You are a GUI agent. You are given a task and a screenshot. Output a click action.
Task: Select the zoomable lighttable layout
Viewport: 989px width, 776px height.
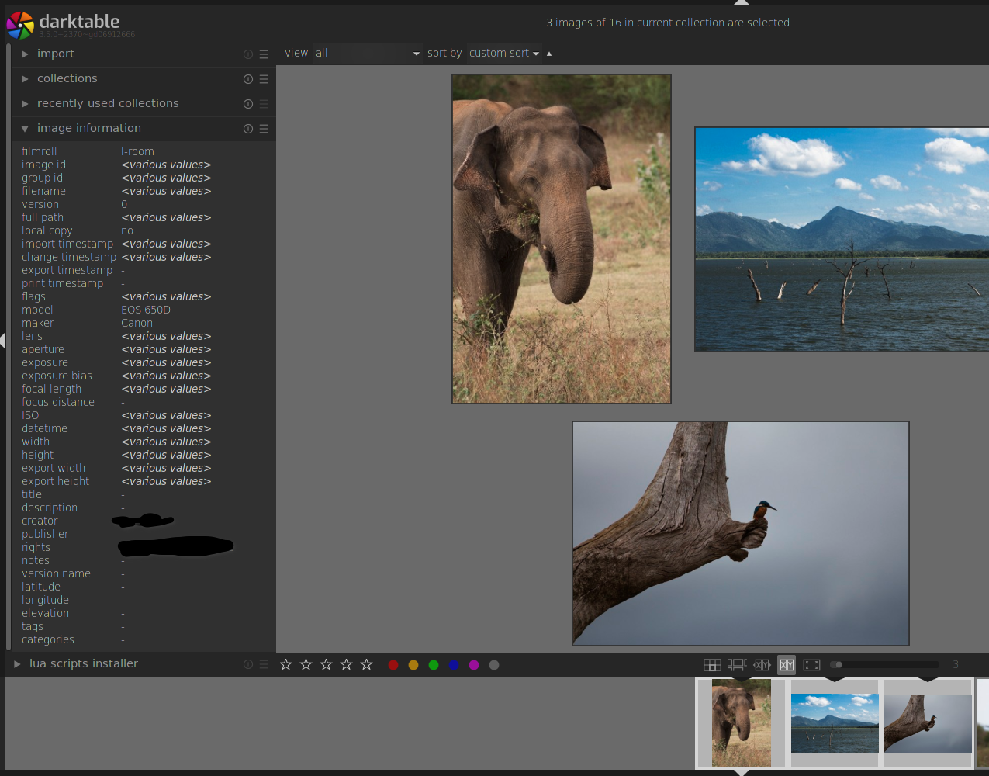point(737,664)
